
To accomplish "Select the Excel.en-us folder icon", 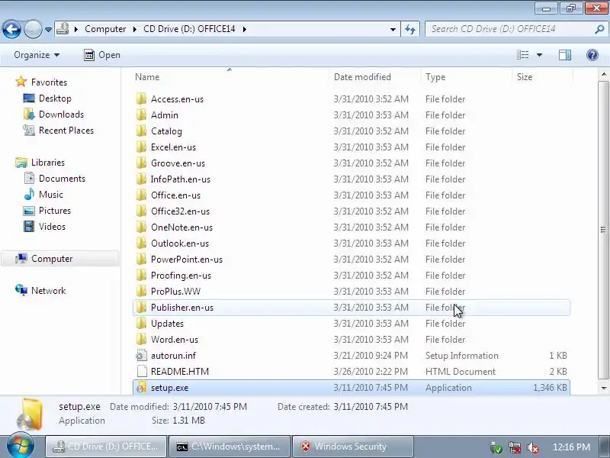I will pyautogui.click(x=141, y=147).
